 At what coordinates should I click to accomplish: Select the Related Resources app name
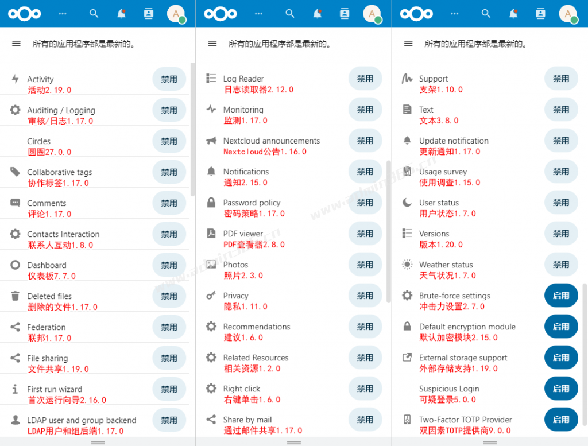pyautogui.click(x=256, y=358)
